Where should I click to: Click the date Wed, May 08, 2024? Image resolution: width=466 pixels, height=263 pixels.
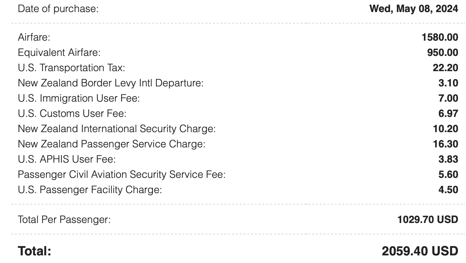click(414, 9)
